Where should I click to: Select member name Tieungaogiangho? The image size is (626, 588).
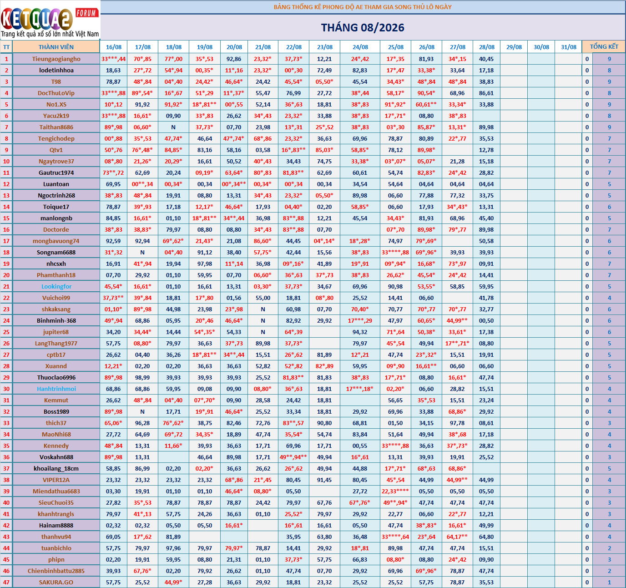56,59
